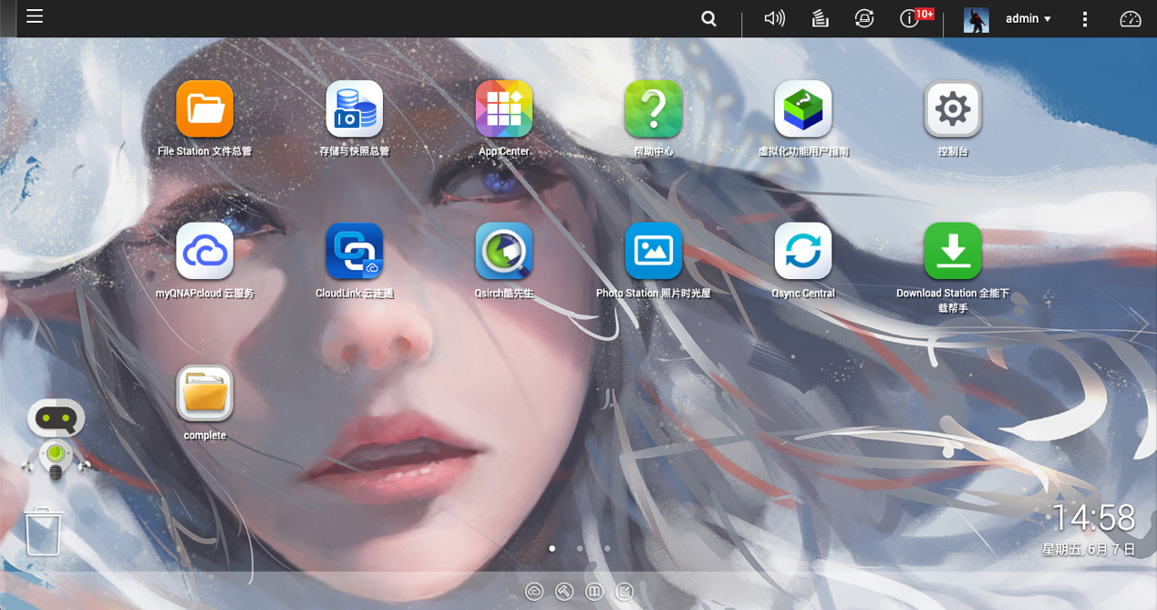
Task: Open event notifications with 10+ badge
Action: click(910, 19)
